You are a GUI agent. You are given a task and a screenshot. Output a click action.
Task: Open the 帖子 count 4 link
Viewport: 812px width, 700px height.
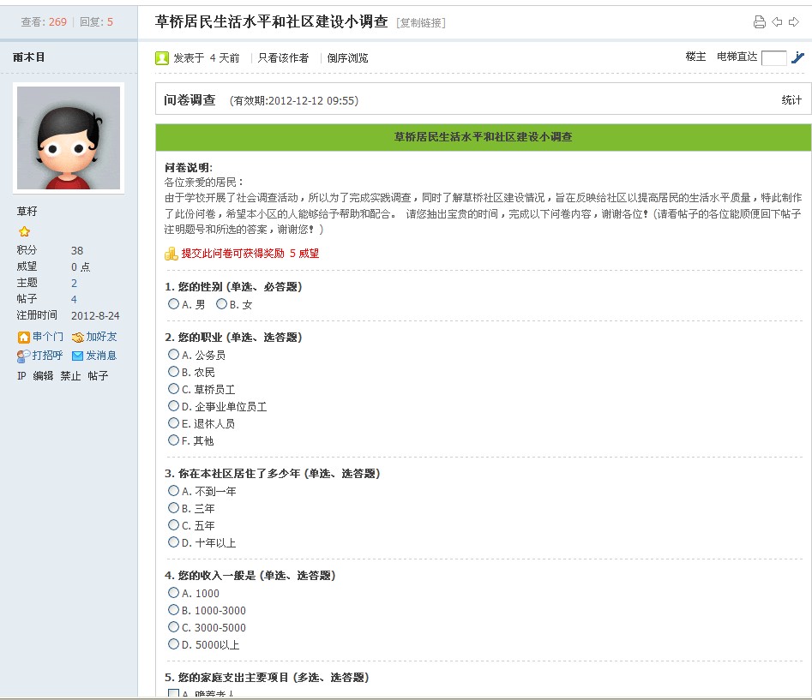pos(74,299)
